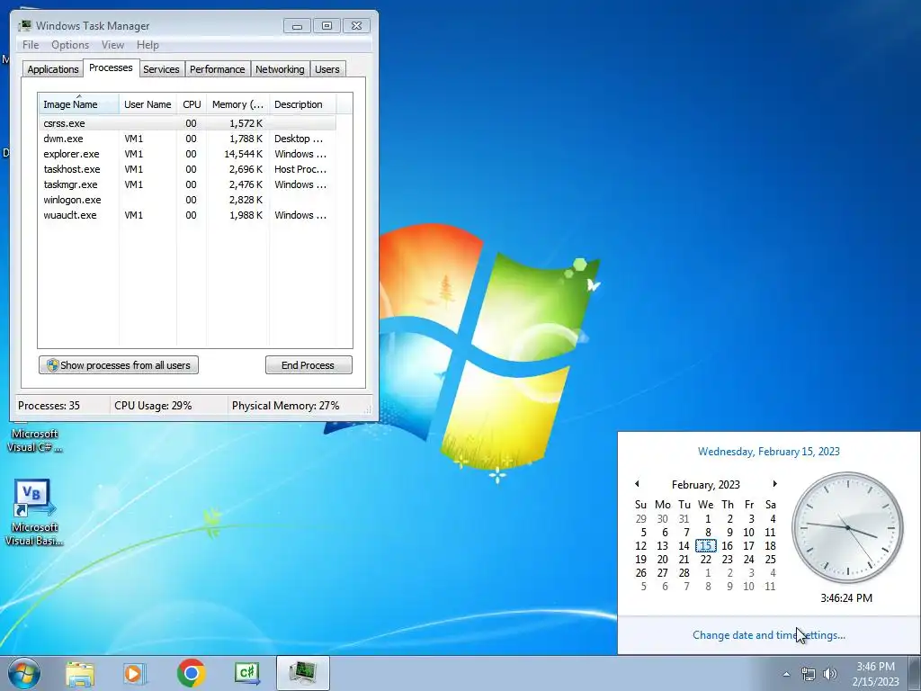
Task: Select the Task Manager taskbar button
Action: 303,673
